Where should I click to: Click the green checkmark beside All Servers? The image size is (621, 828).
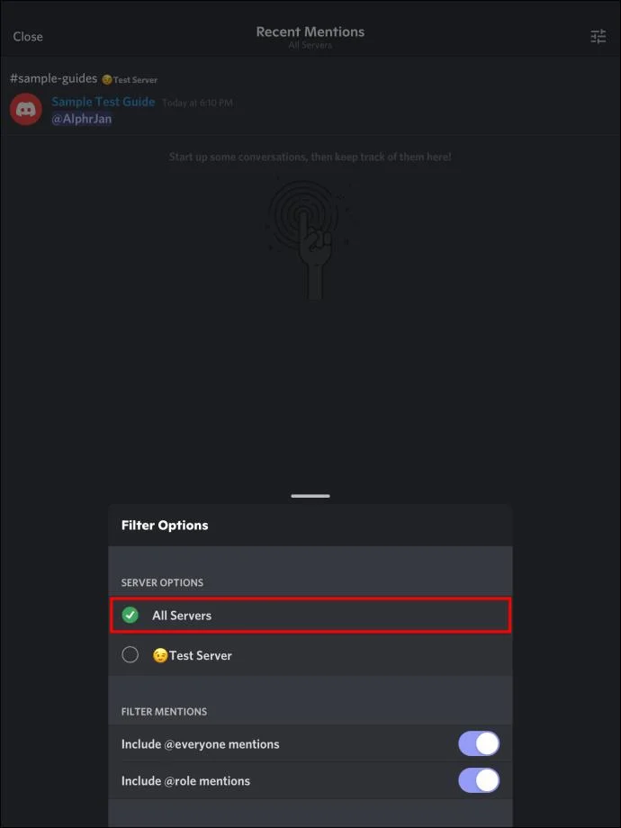tap(130, 616)
